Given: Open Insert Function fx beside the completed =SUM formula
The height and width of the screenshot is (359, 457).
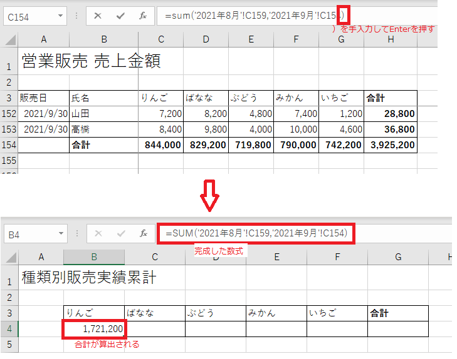Looking at the screenshot, I should click(143, 234).
